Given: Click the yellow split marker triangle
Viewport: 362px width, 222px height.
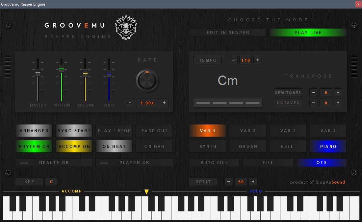Looking at the screenshot, I should pos(146,191).
